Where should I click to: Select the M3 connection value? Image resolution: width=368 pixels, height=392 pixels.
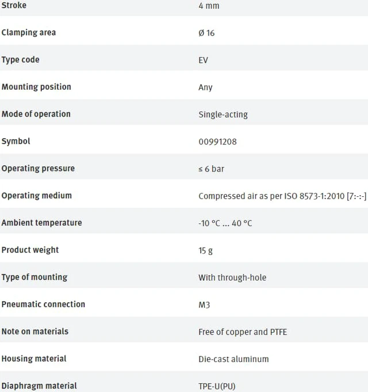[204, 305]
